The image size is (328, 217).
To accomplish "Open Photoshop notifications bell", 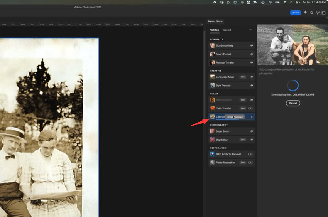I will click(x=305, y=13).
